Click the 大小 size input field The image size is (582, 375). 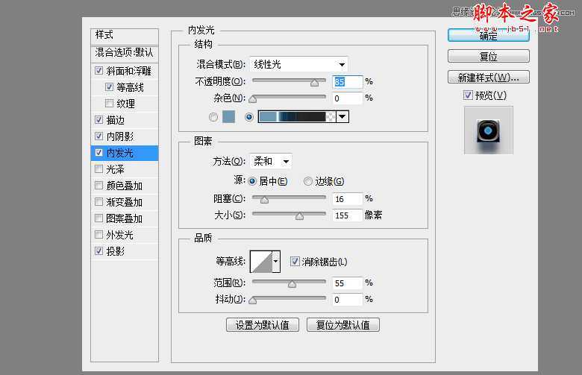coord(348,215)
